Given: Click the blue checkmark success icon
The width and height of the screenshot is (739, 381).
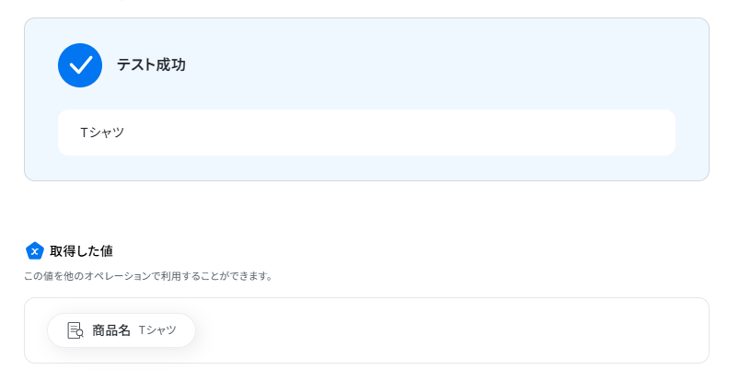Looking at the screenshot, I should coord(80,65).
